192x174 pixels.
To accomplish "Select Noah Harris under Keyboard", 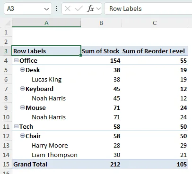I will (x=46, y=98).
